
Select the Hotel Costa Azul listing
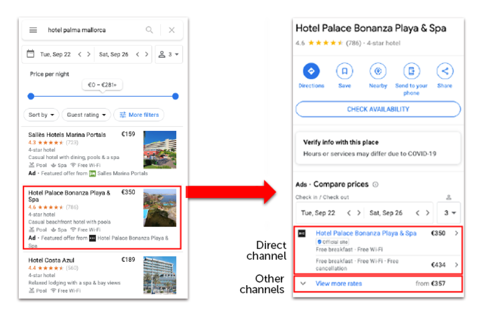pos(103,275)
